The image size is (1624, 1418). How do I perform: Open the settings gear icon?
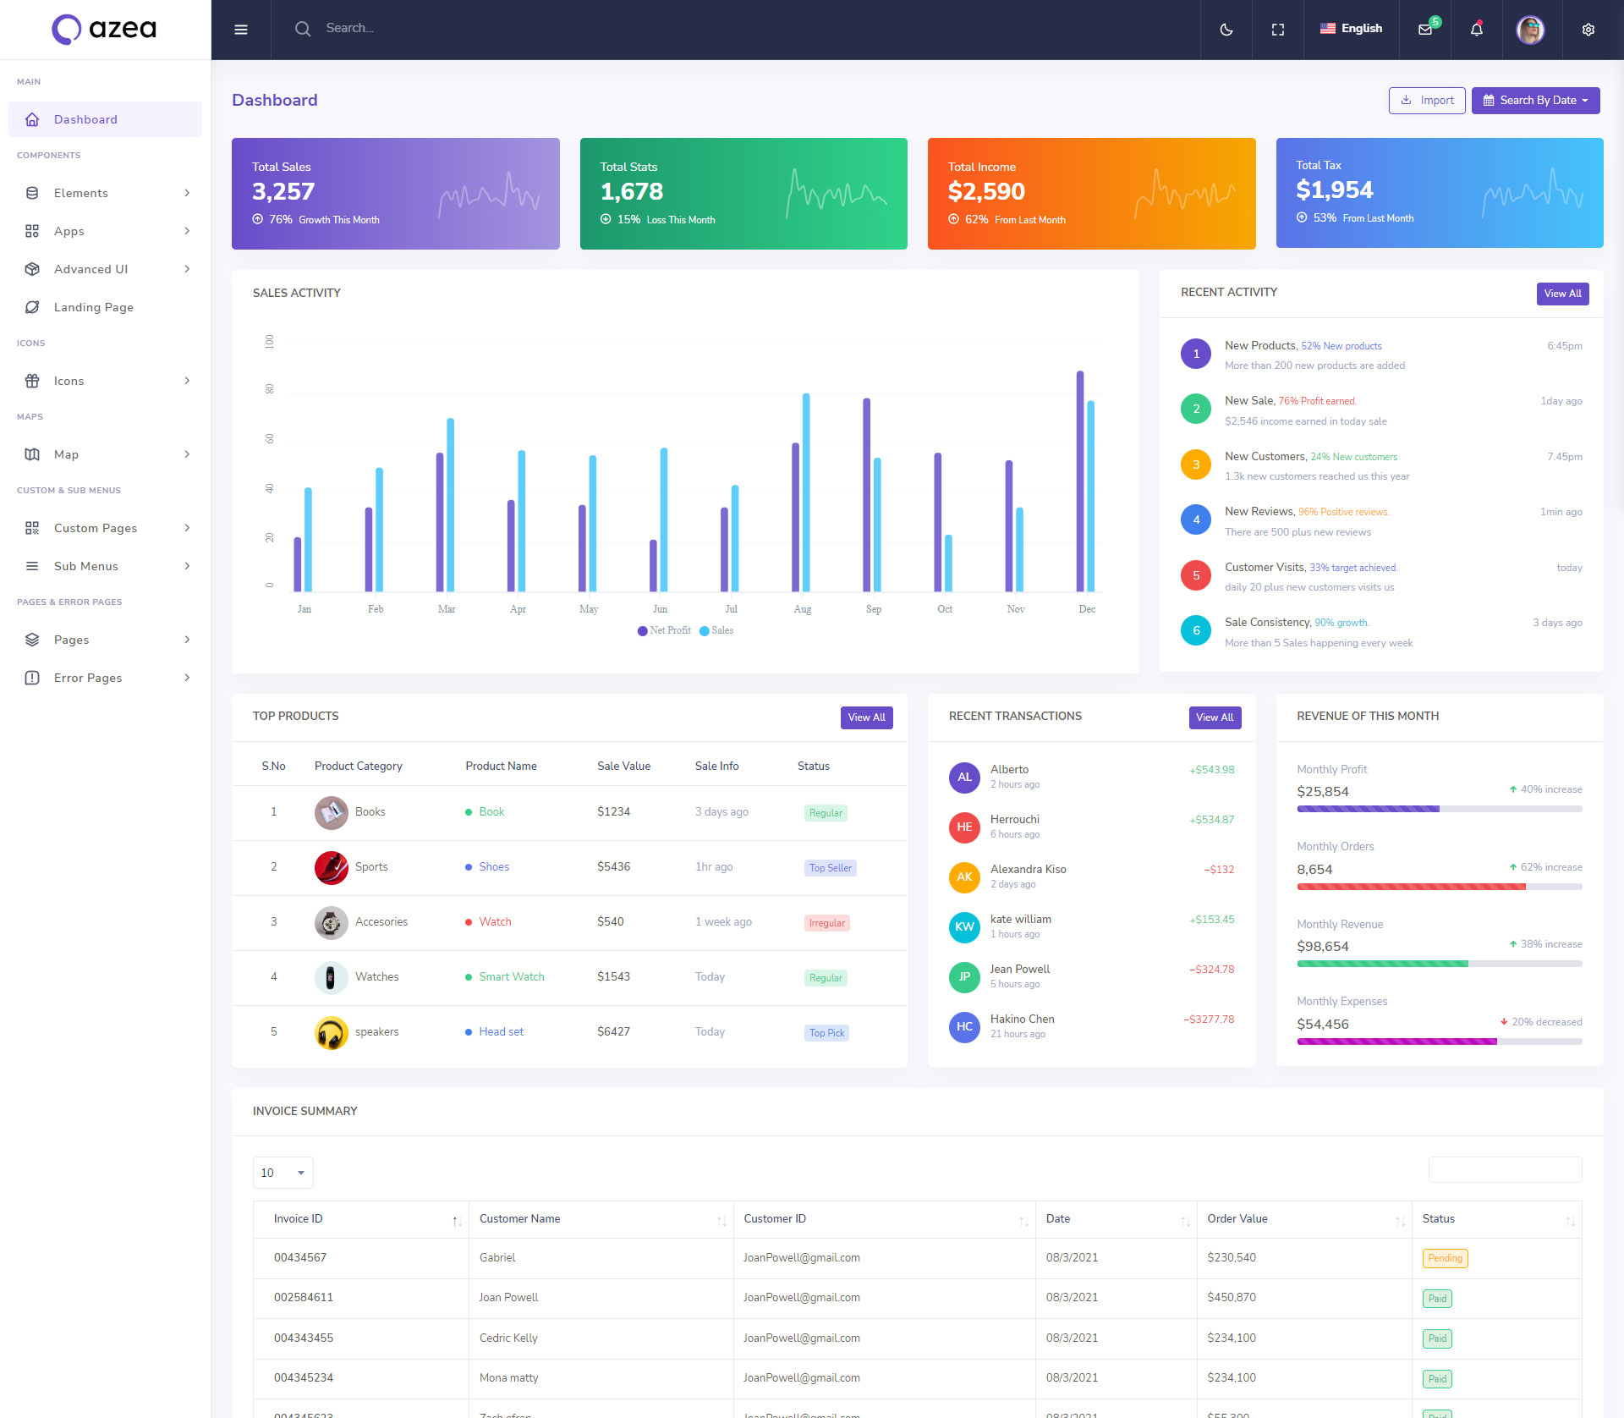(1588, 30)
